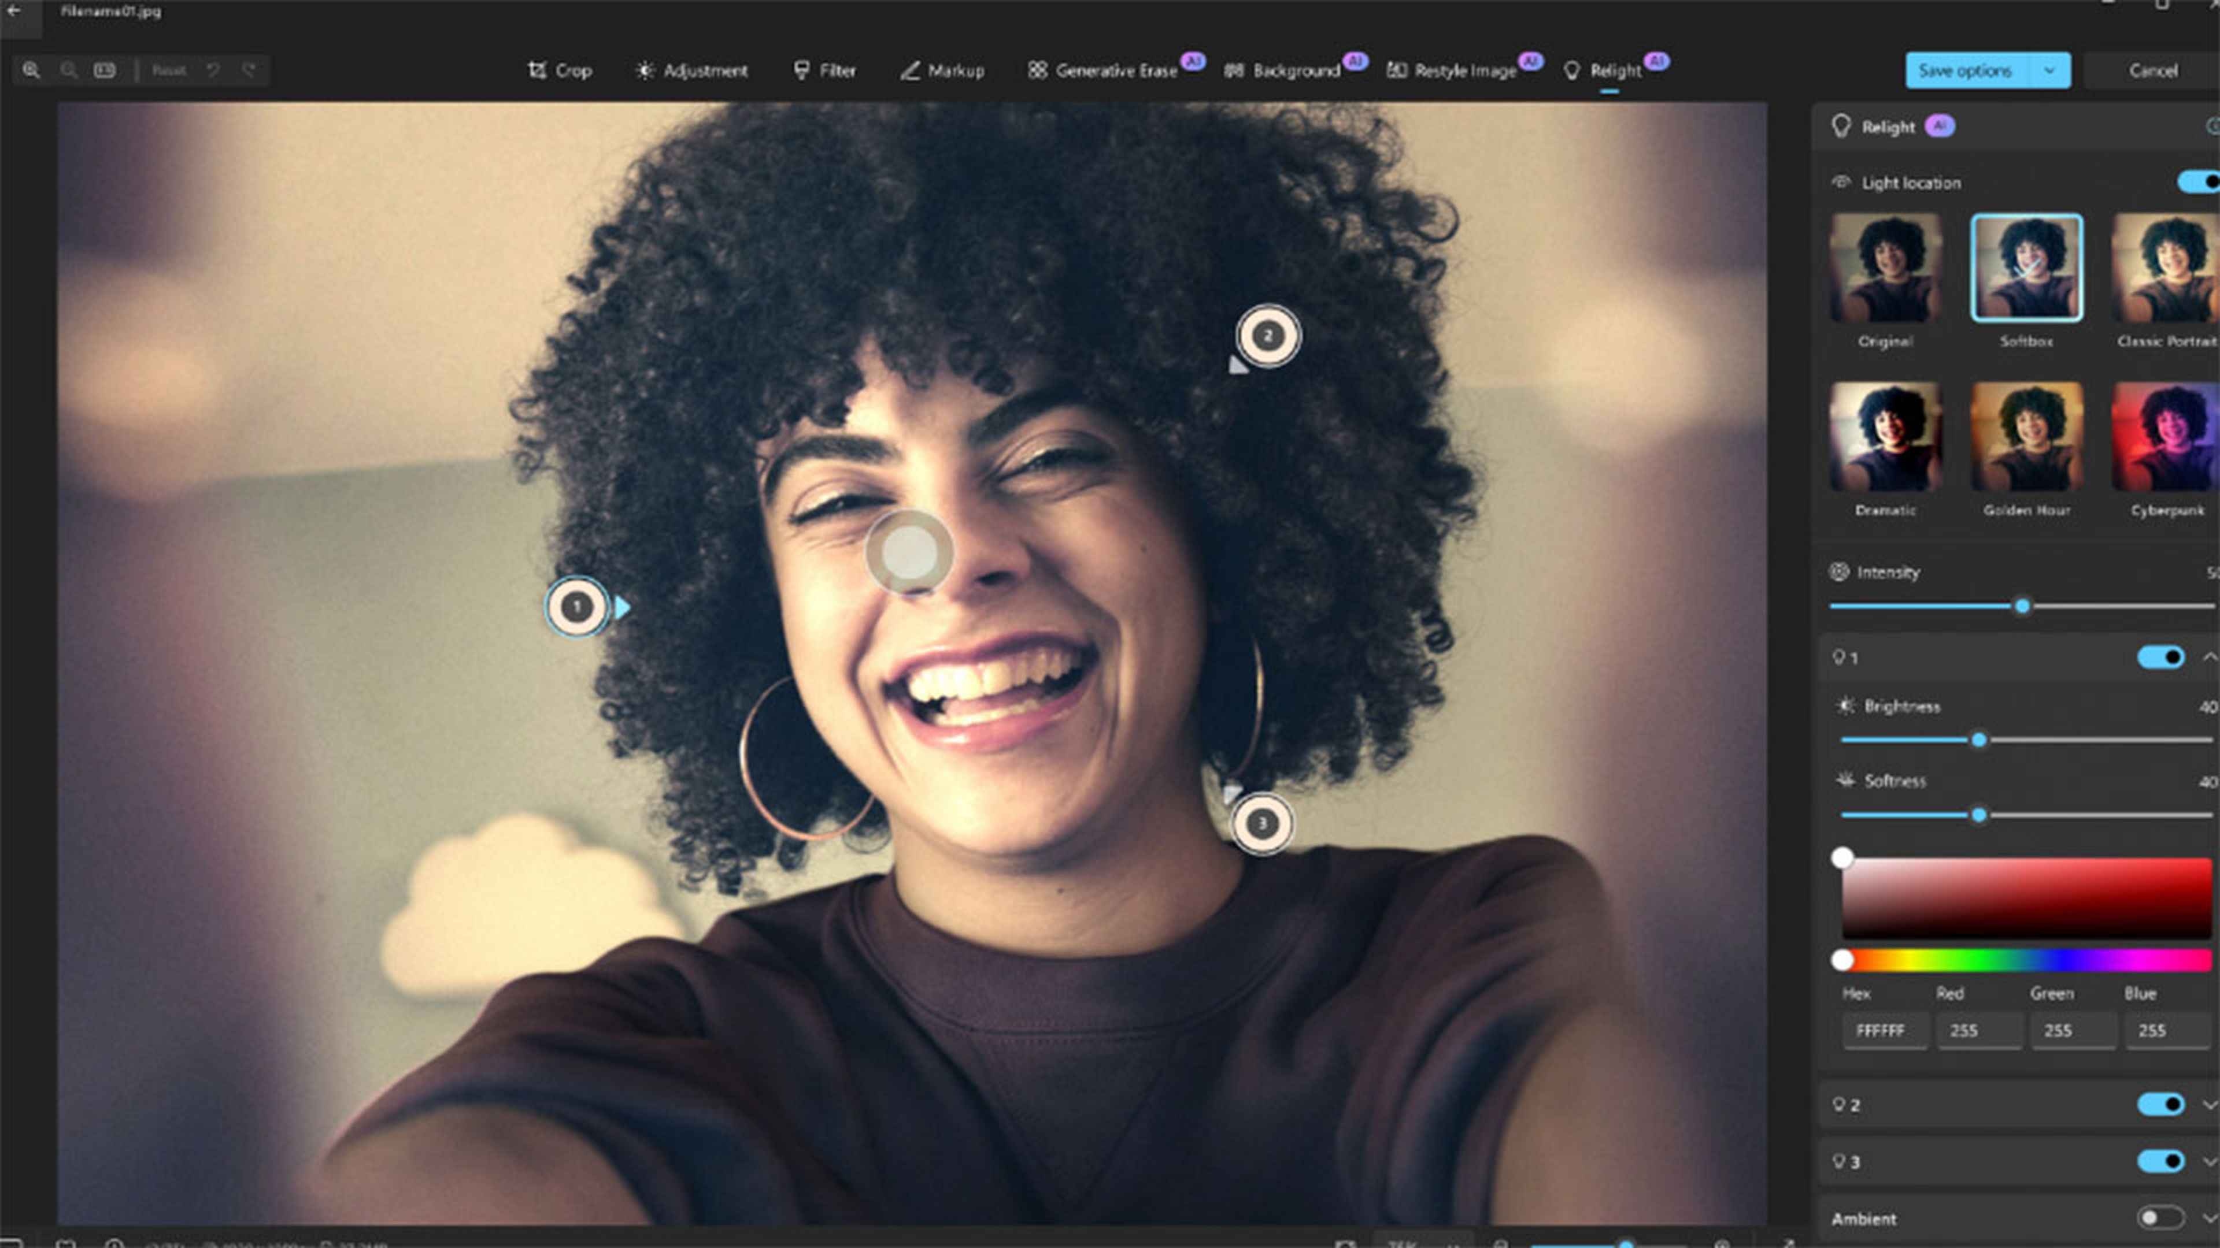Click the Save options button
Viewport: 2220px width, 1248px height.
[1967, 70]
